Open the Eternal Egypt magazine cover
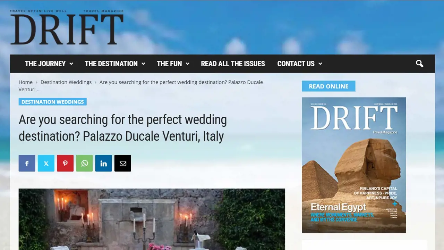Viewport: 444px width, 250px height. click(x=353, y=165)
